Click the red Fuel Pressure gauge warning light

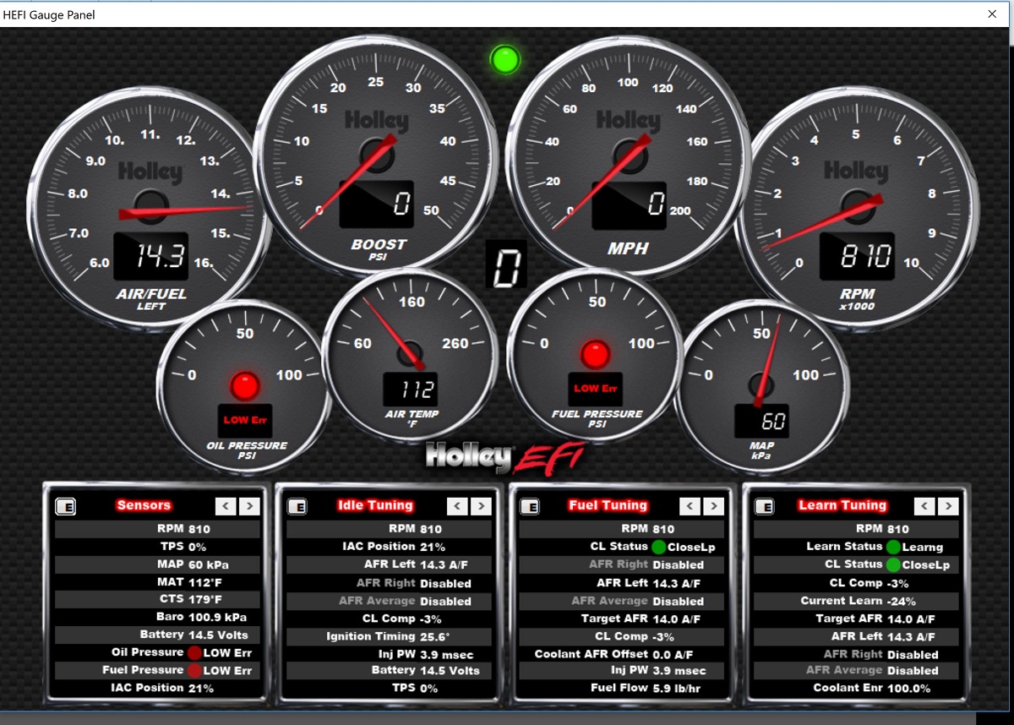[595, 355]
